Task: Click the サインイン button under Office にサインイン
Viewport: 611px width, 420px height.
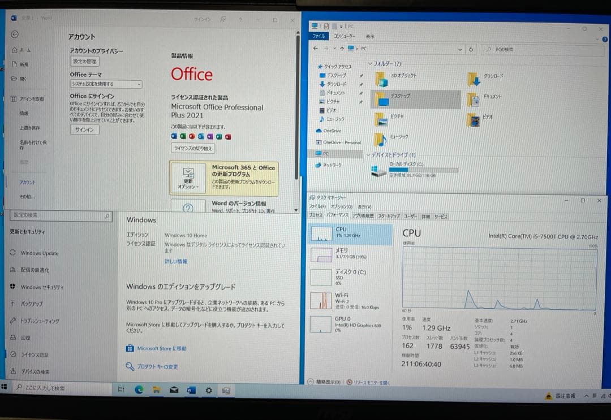Action: (x=84, y=129)
